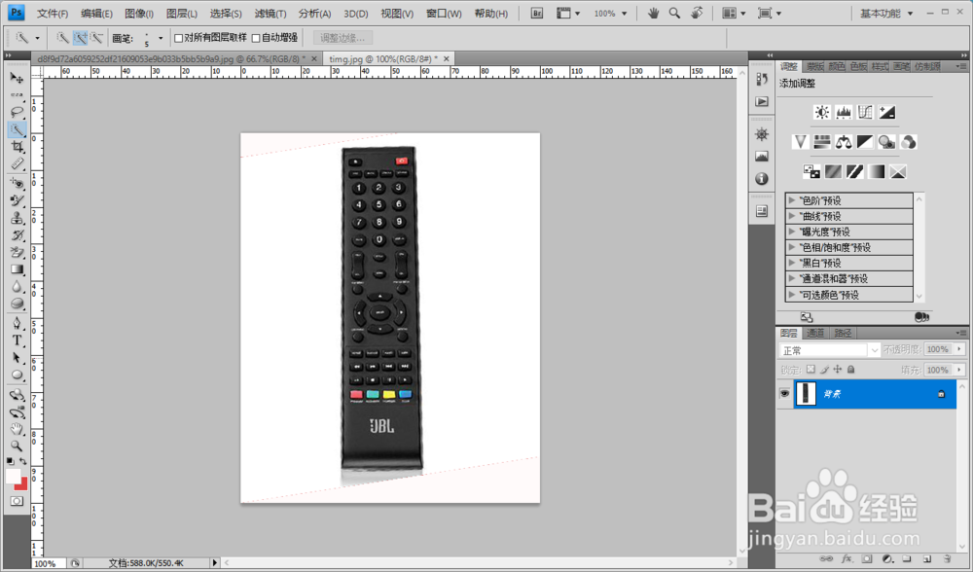Viewport: 973px width, 572px height.
Task: Open the Info panel icon
Action: (x=762, y=179)
